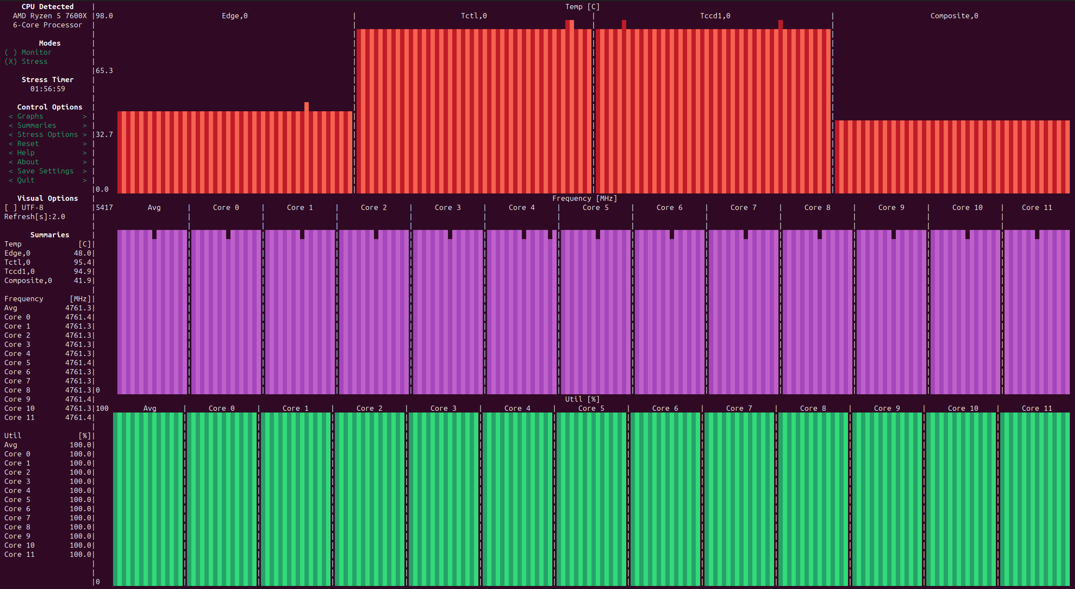1075x589 pixels.
Task: Click the Refresh[s] interval field
Action: point(35,216)
